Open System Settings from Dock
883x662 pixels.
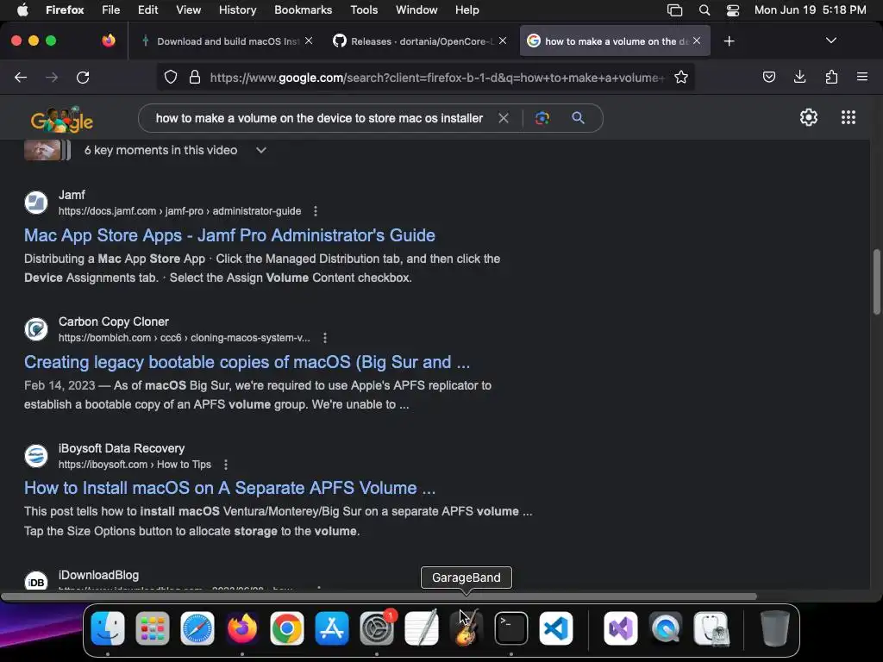377,628
